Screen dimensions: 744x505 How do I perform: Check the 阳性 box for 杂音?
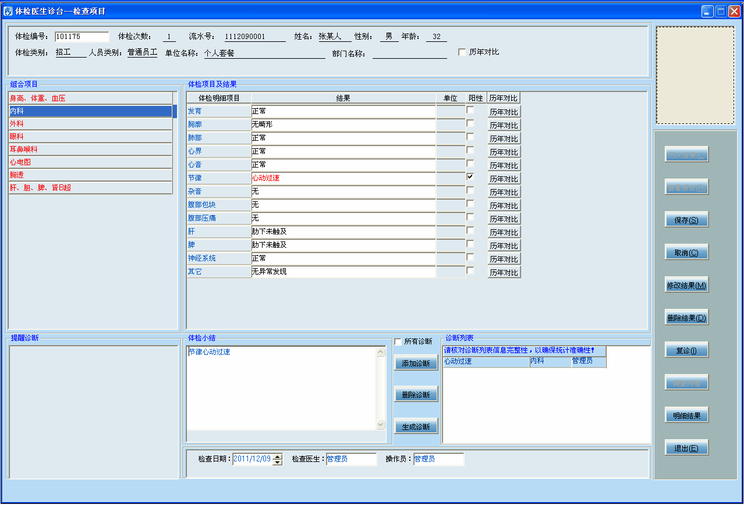tap(470, 190)
